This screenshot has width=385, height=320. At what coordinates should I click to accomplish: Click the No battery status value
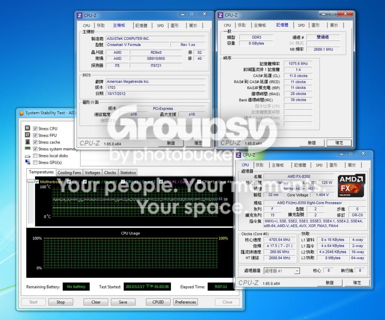point(76,286)
